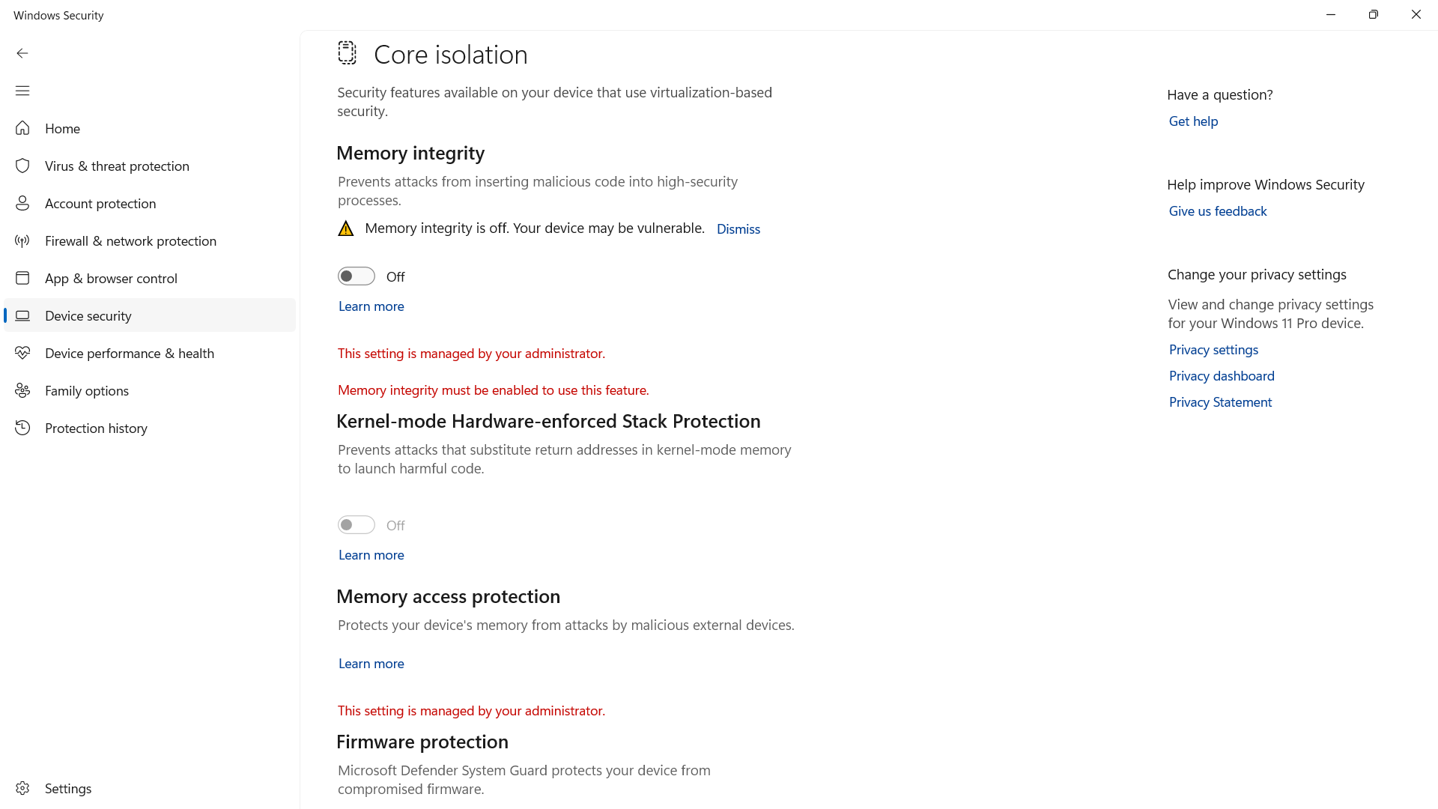
Task: Open App & browser control icon
Action: [22, 278]
